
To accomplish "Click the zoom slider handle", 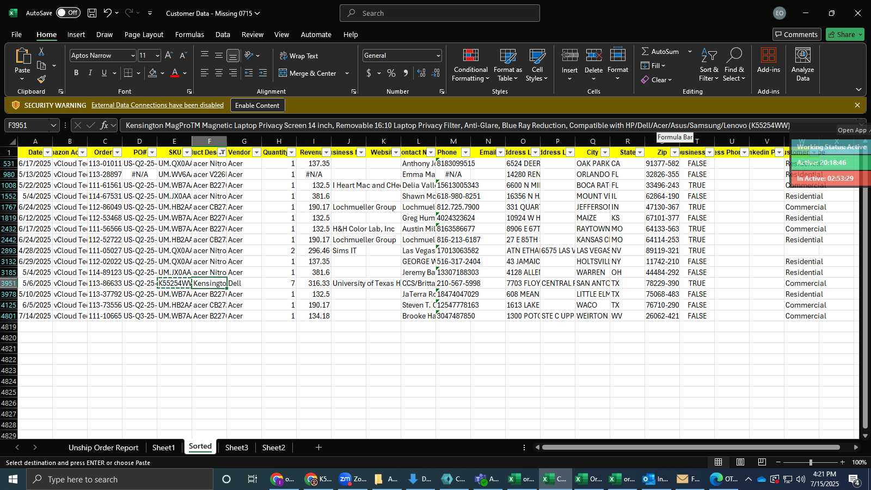I will [811, 462].
